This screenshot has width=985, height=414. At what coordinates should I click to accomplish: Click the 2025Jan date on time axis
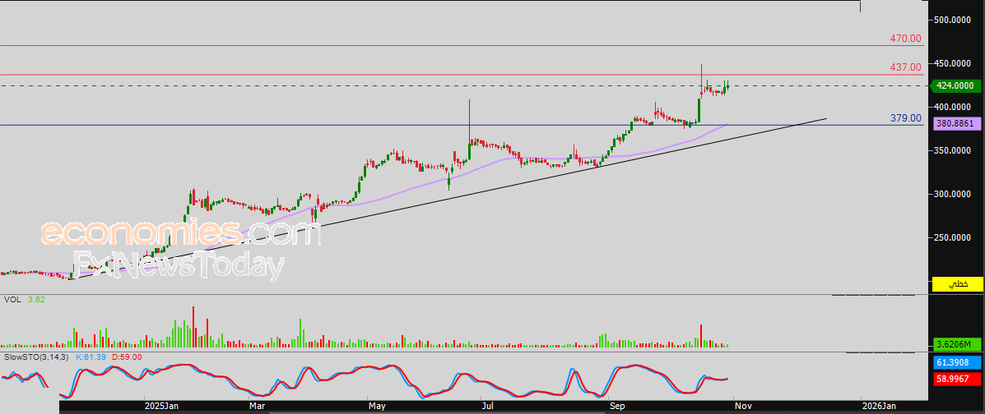pyautogui.click(x=161, y=406)
